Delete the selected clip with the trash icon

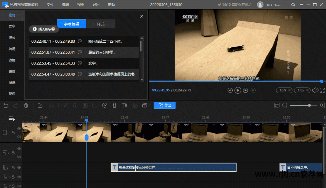pos(26,105)
